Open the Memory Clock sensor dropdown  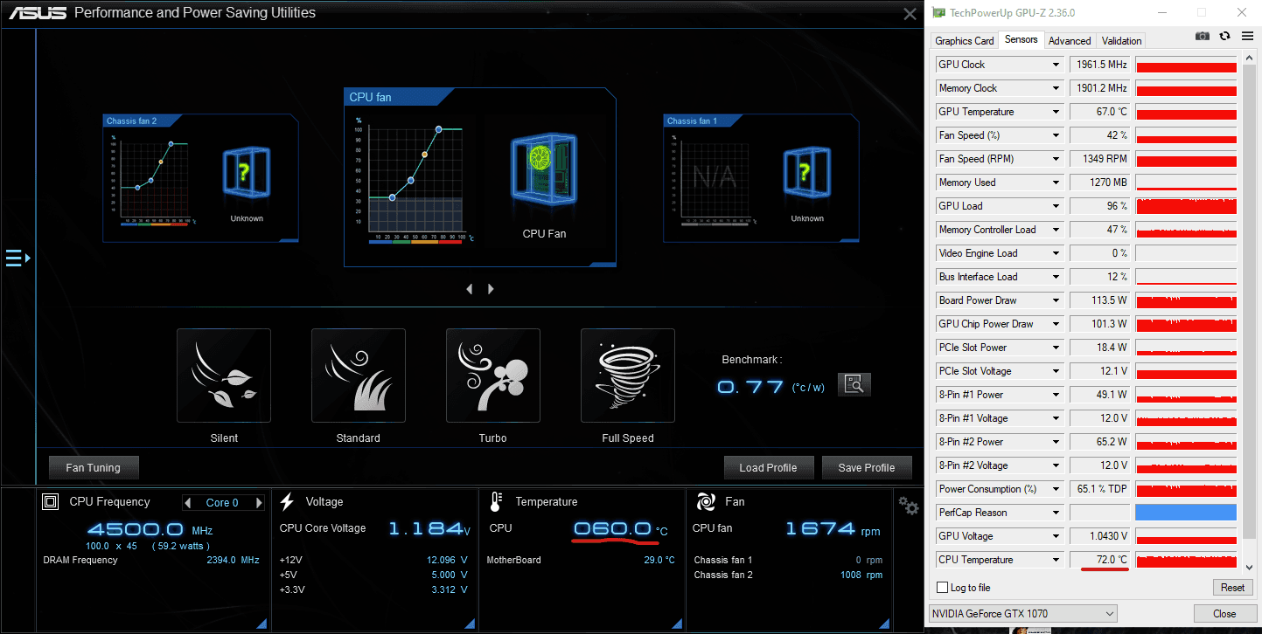pos(1056,88)
